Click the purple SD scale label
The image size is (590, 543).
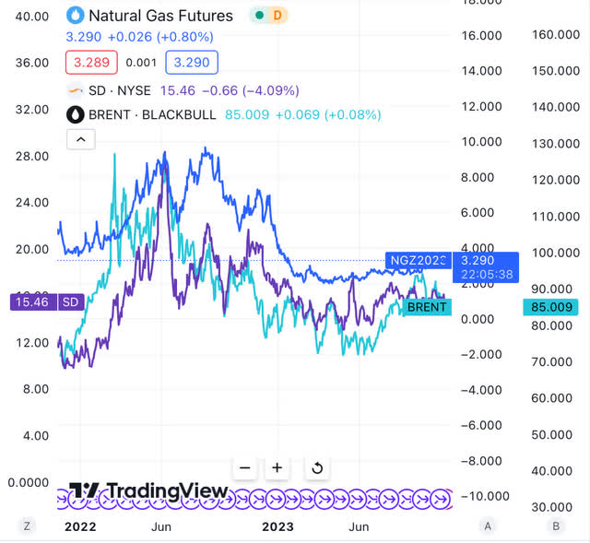coord(70,302)
